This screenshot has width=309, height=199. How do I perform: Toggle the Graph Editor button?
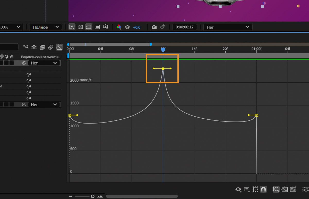[59, 47]
